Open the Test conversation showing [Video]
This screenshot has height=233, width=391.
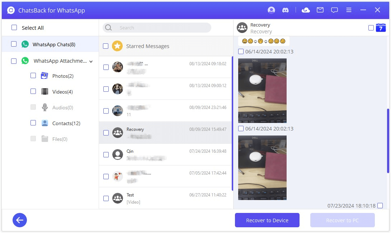166,198
